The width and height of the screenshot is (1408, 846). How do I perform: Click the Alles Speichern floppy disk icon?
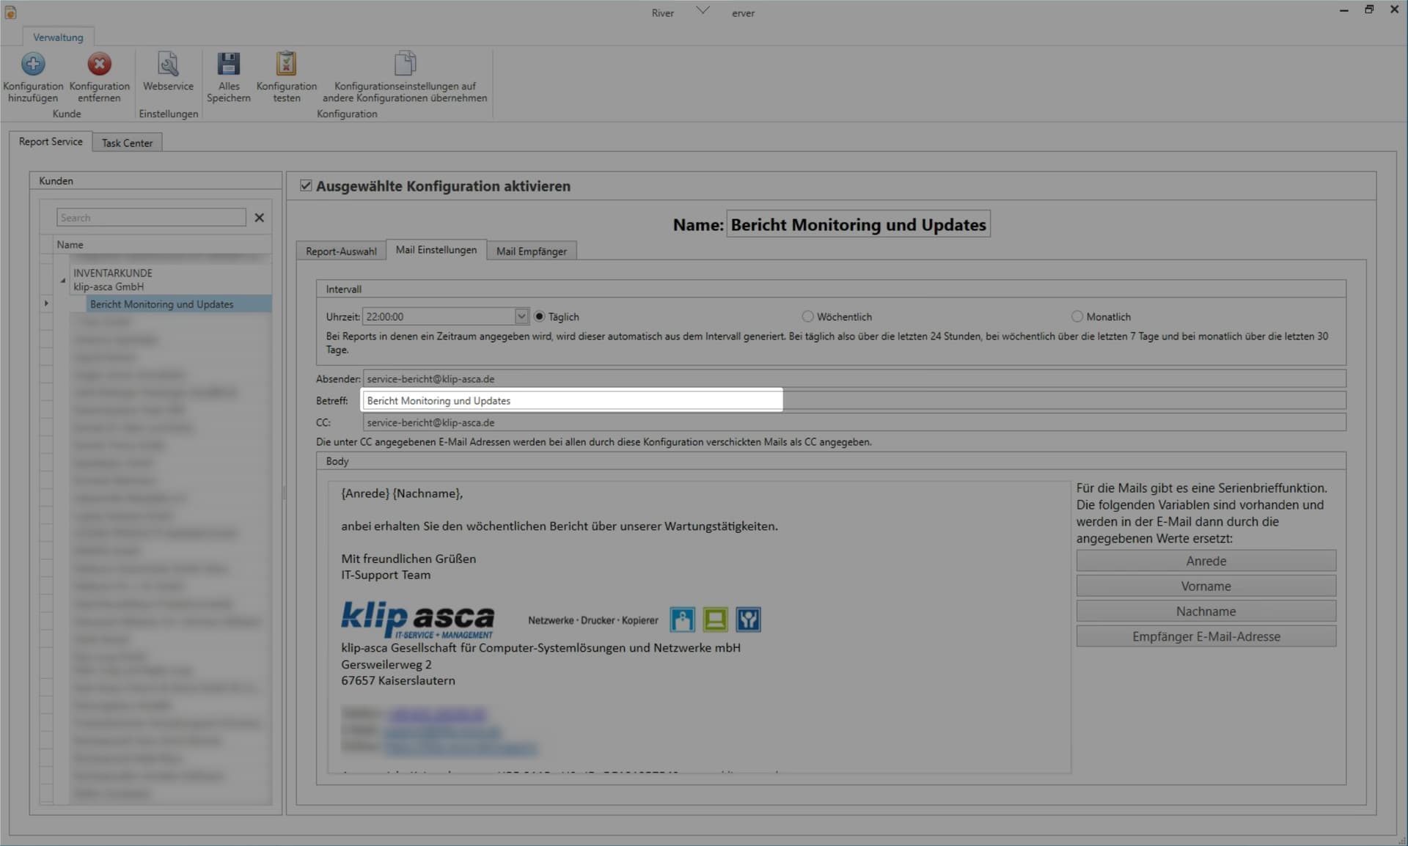(228, 65)
